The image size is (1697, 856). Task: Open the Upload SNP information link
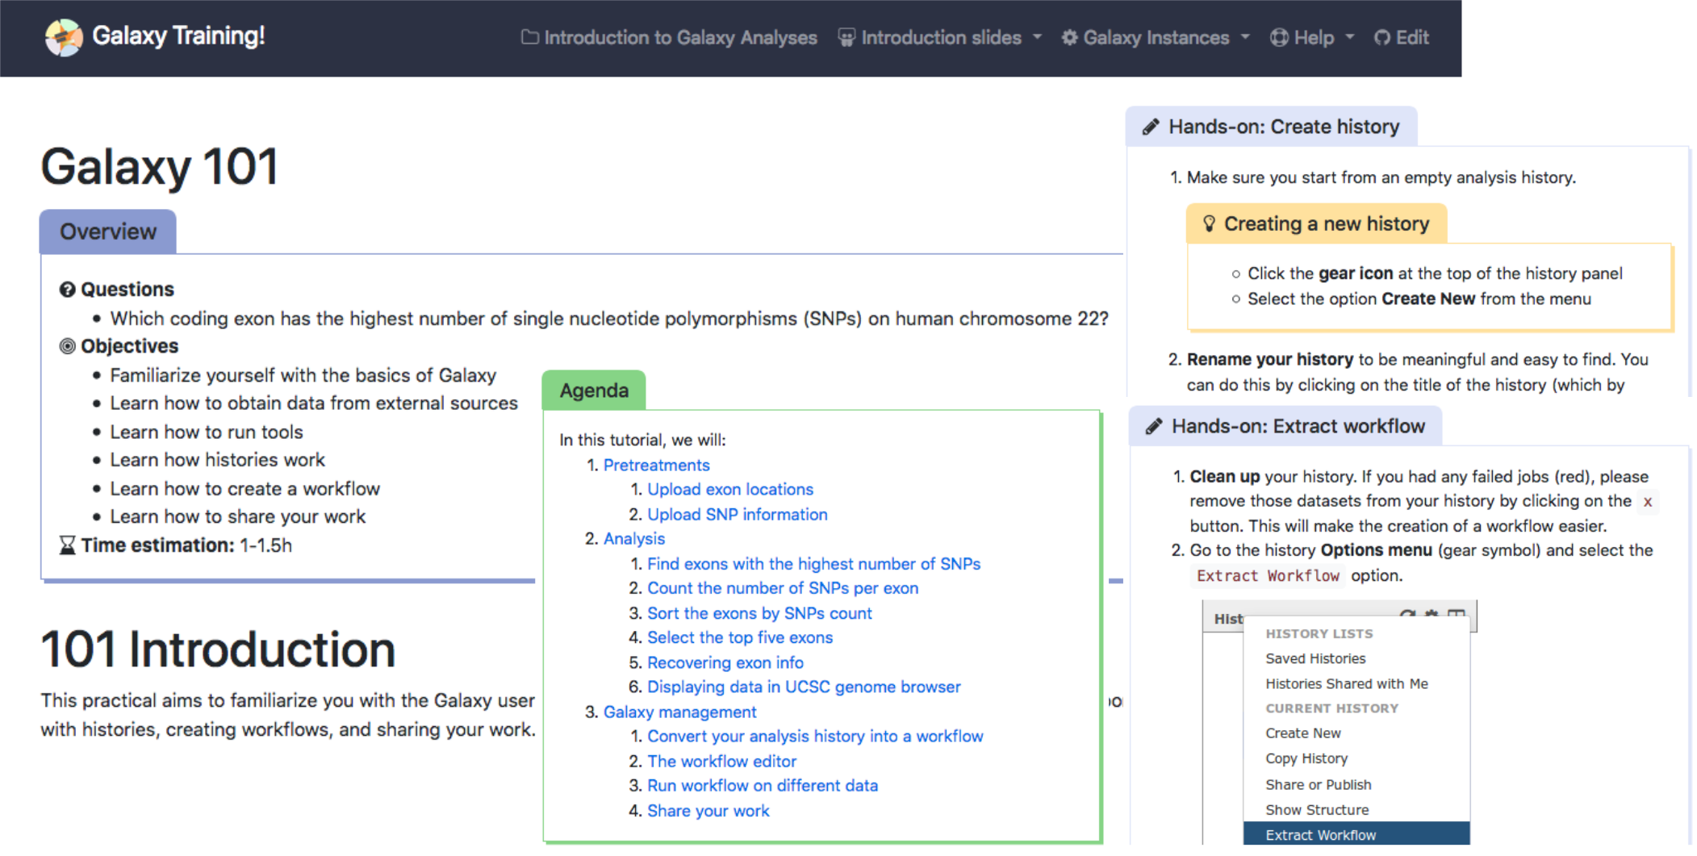(x=738, y=515)
